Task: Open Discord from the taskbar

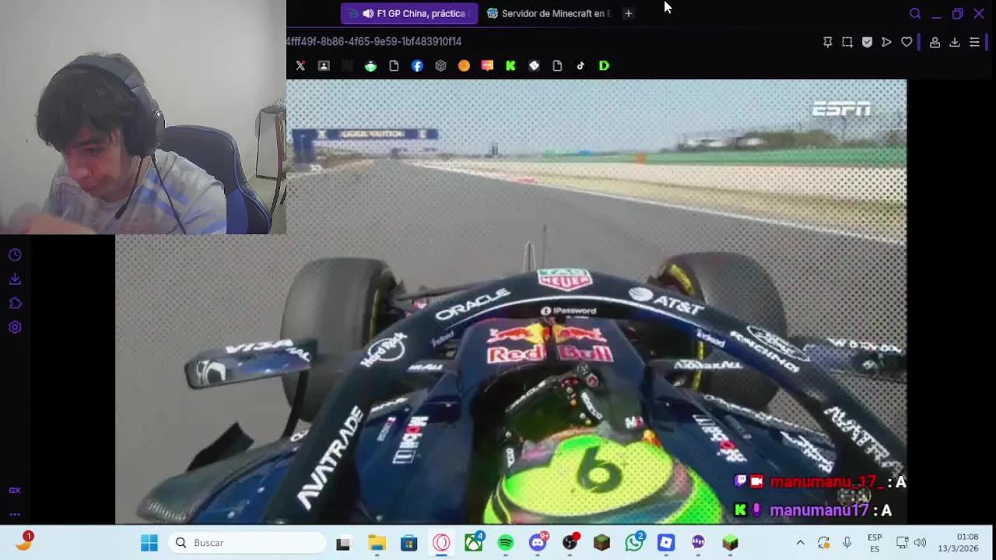Action: tap(538, 543)
